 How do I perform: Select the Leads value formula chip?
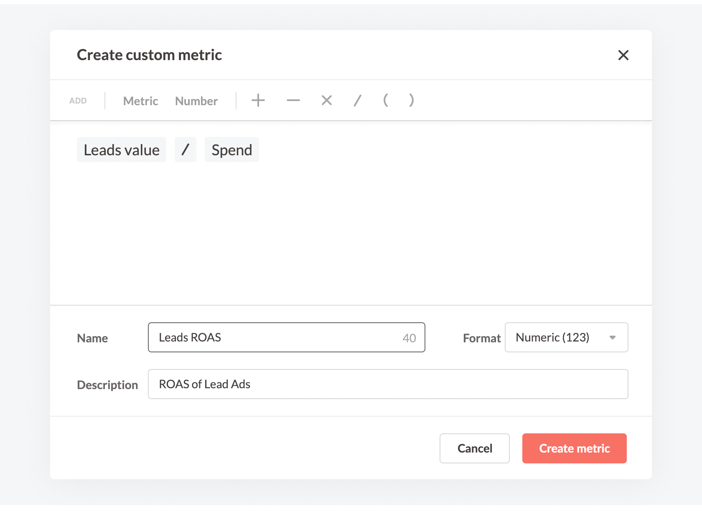point(122,149)
